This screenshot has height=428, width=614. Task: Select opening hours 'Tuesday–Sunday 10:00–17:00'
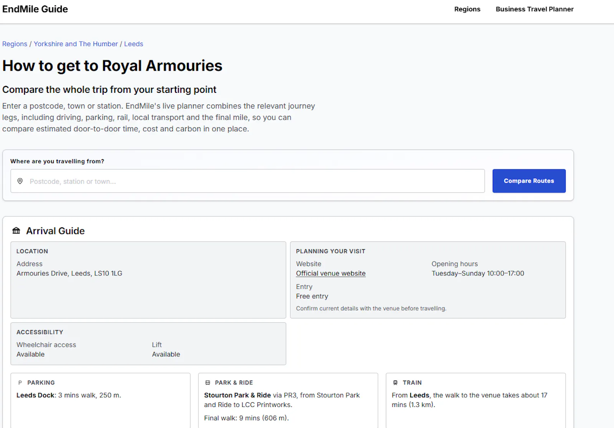478,273
